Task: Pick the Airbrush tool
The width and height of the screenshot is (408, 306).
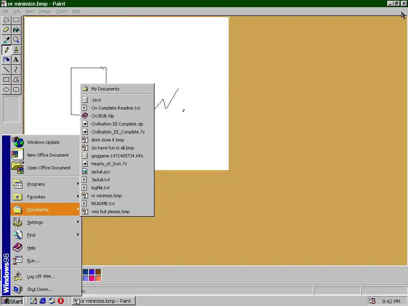Action: (x=6, y=60)
